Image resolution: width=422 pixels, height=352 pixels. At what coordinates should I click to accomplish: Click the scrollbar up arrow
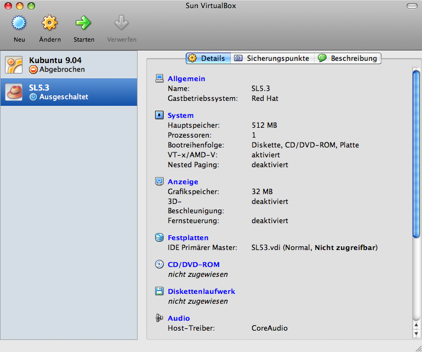click(x=416, y=325)
